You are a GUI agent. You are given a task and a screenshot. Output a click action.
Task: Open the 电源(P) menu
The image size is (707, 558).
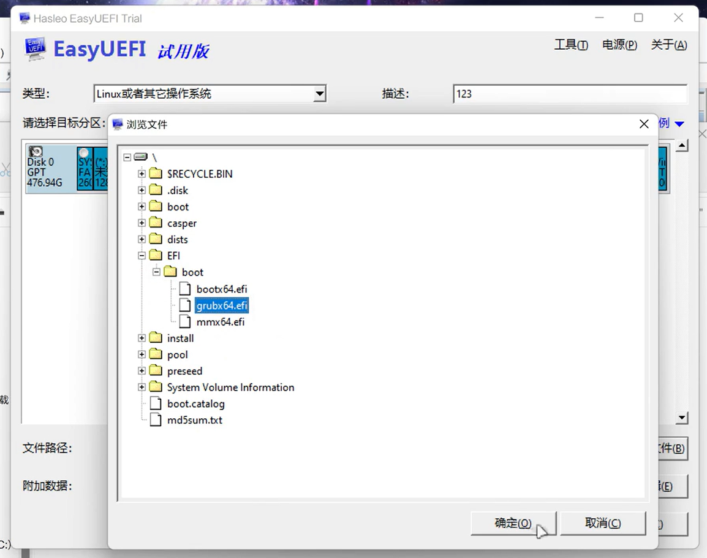619,45
